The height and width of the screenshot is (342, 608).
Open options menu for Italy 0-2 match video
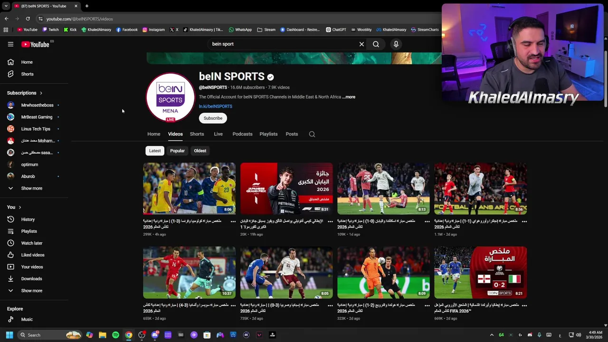pos(524,305)
